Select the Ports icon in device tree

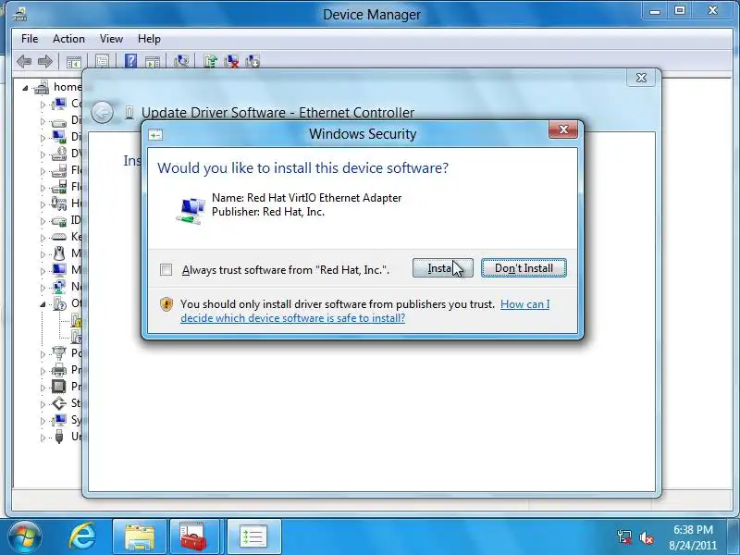pos(59,352)
